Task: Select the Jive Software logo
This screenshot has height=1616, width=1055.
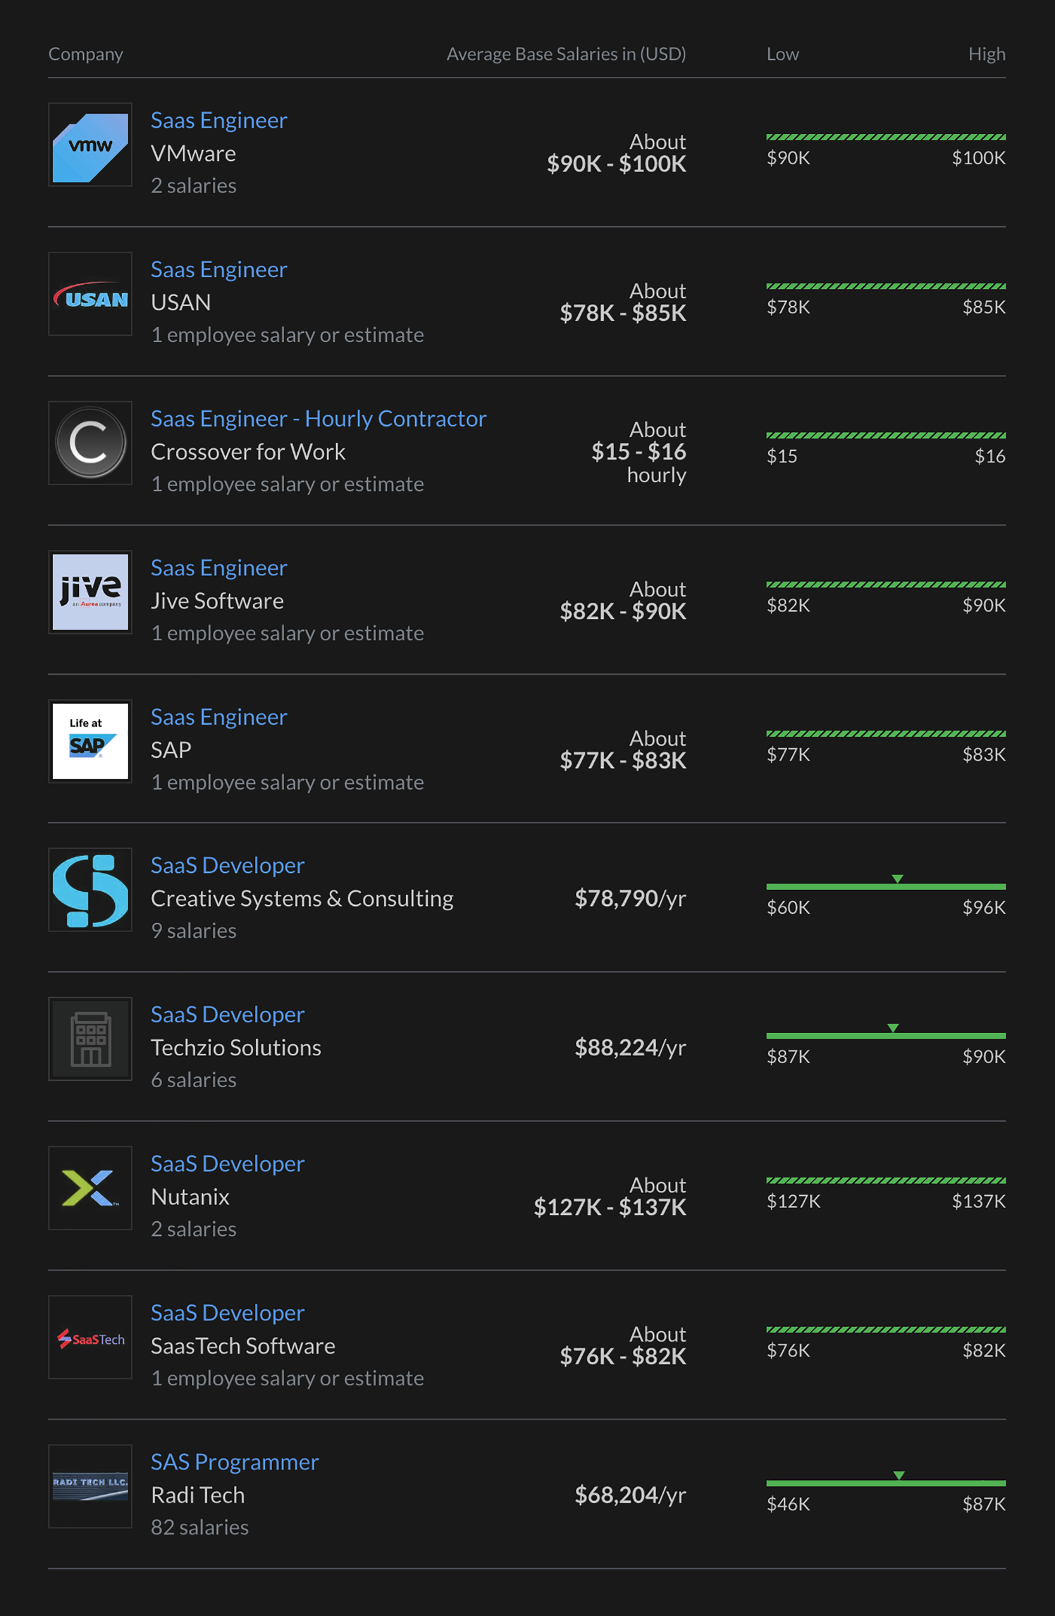Action: pyautogui.click(x=90, y=592)
